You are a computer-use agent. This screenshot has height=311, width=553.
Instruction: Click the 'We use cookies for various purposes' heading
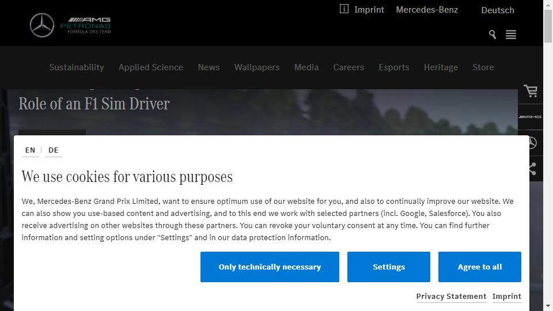click(127, 177)
